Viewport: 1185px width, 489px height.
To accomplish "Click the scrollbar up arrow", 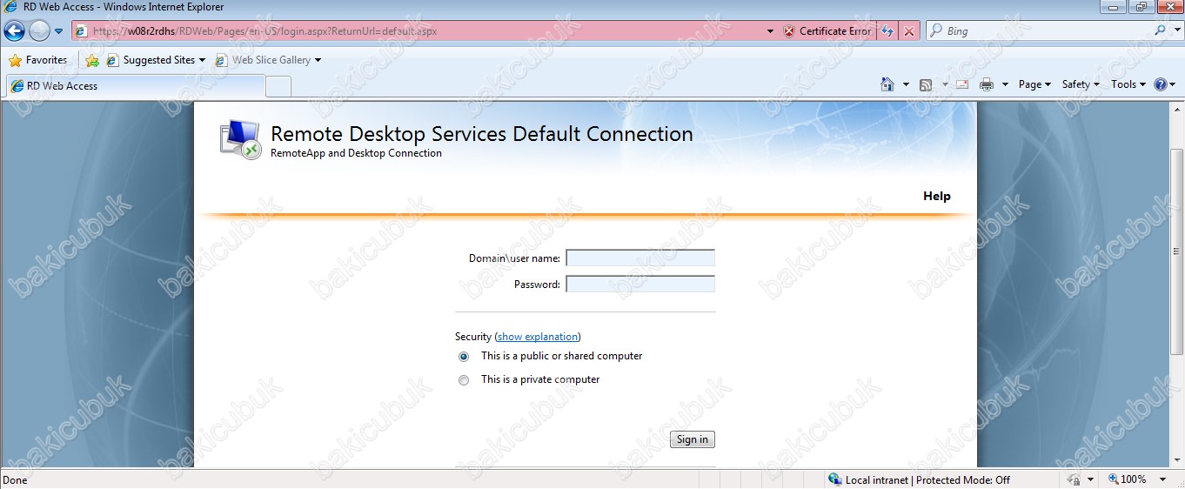I will (1176, 108).
